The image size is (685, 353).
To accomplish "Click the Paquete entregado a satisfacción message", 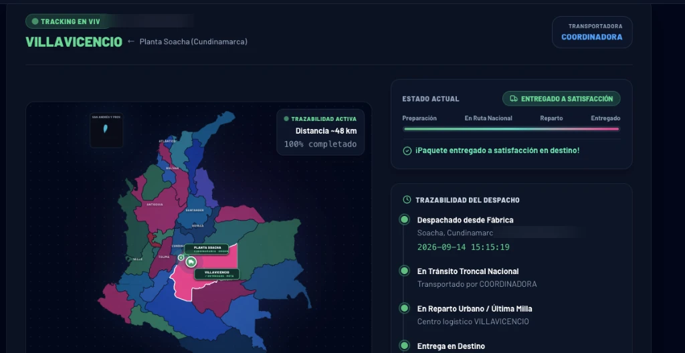I will point(498,150).
